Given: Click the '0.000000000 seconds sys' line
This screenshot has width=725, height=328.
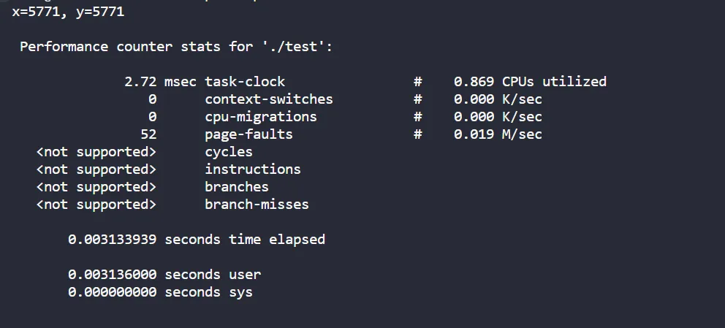Looking at the screenshot, I should [160, 292].
